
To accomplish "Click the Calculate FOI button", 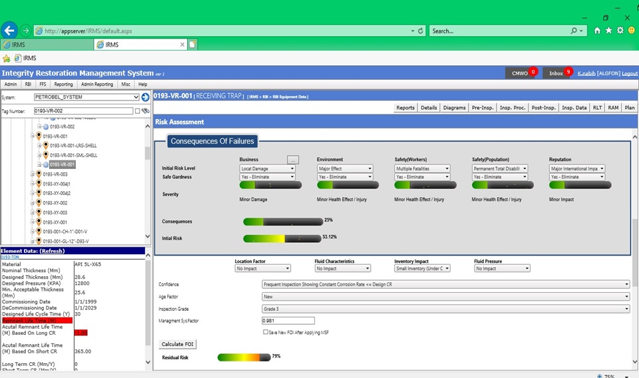I will click(178, 344).
